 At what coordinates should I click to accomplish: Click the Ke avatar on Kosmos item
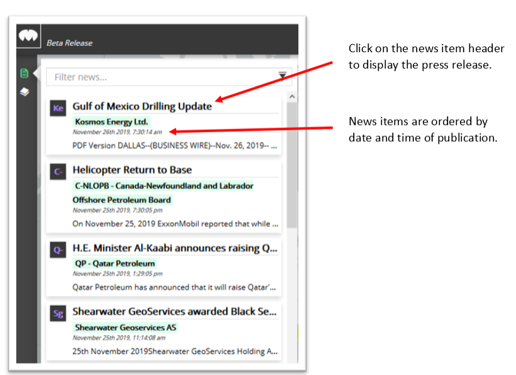click(58, 108)
